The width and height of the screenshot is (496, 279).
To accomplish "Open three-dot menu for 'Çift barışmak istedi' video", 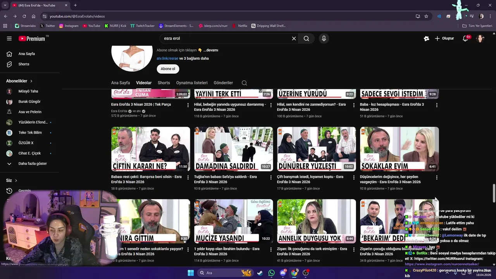I will [354, 177].
